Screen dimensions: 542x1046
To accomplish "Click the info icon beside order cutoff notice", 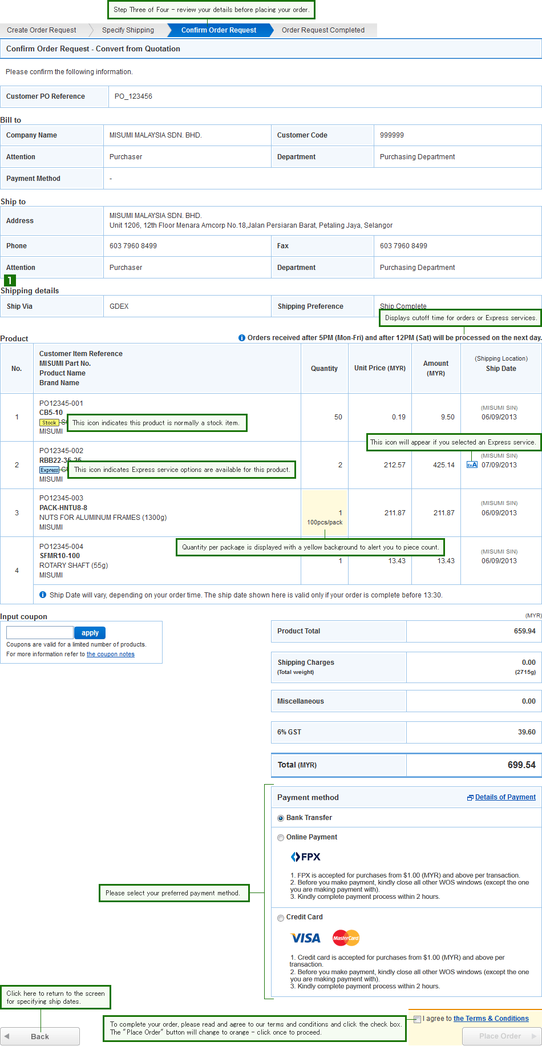I will [242, 338].
